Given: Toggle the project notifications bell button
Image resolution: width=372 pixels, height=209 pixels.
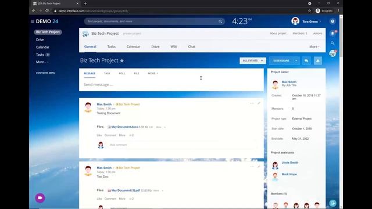Looking at the screenshot, I should 318,60.
